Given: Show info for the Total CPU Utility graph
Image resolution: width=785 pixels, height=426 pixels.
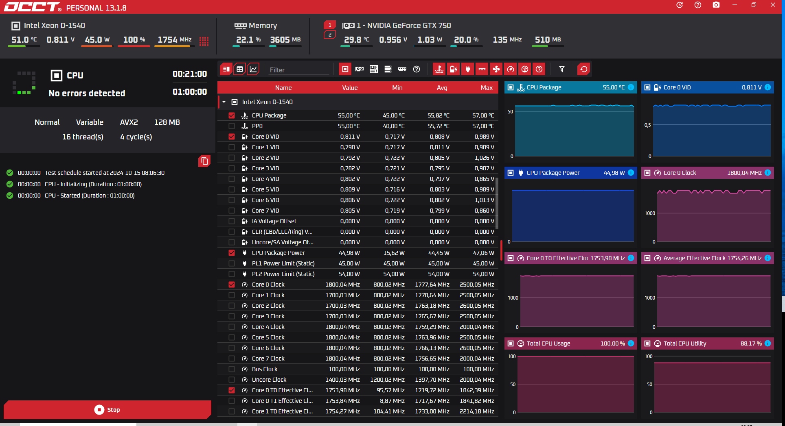Looking at the screenshot, I should [767, 343].
